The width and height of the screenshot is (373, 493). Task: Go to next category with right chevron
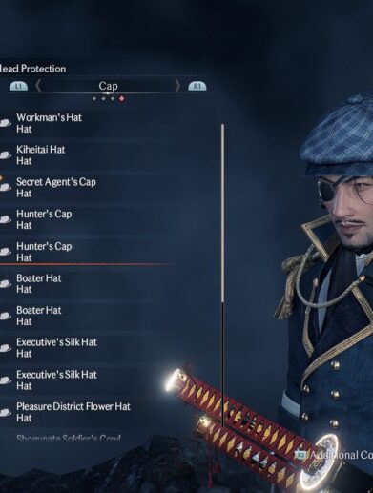tap(177, 86)
